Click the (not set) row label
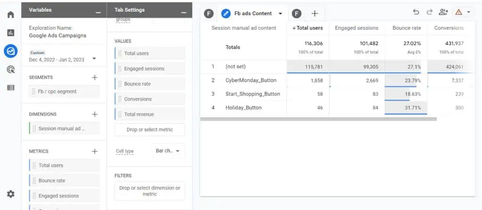The width and height of the screenshot is (482, 210). pos(235,67)
